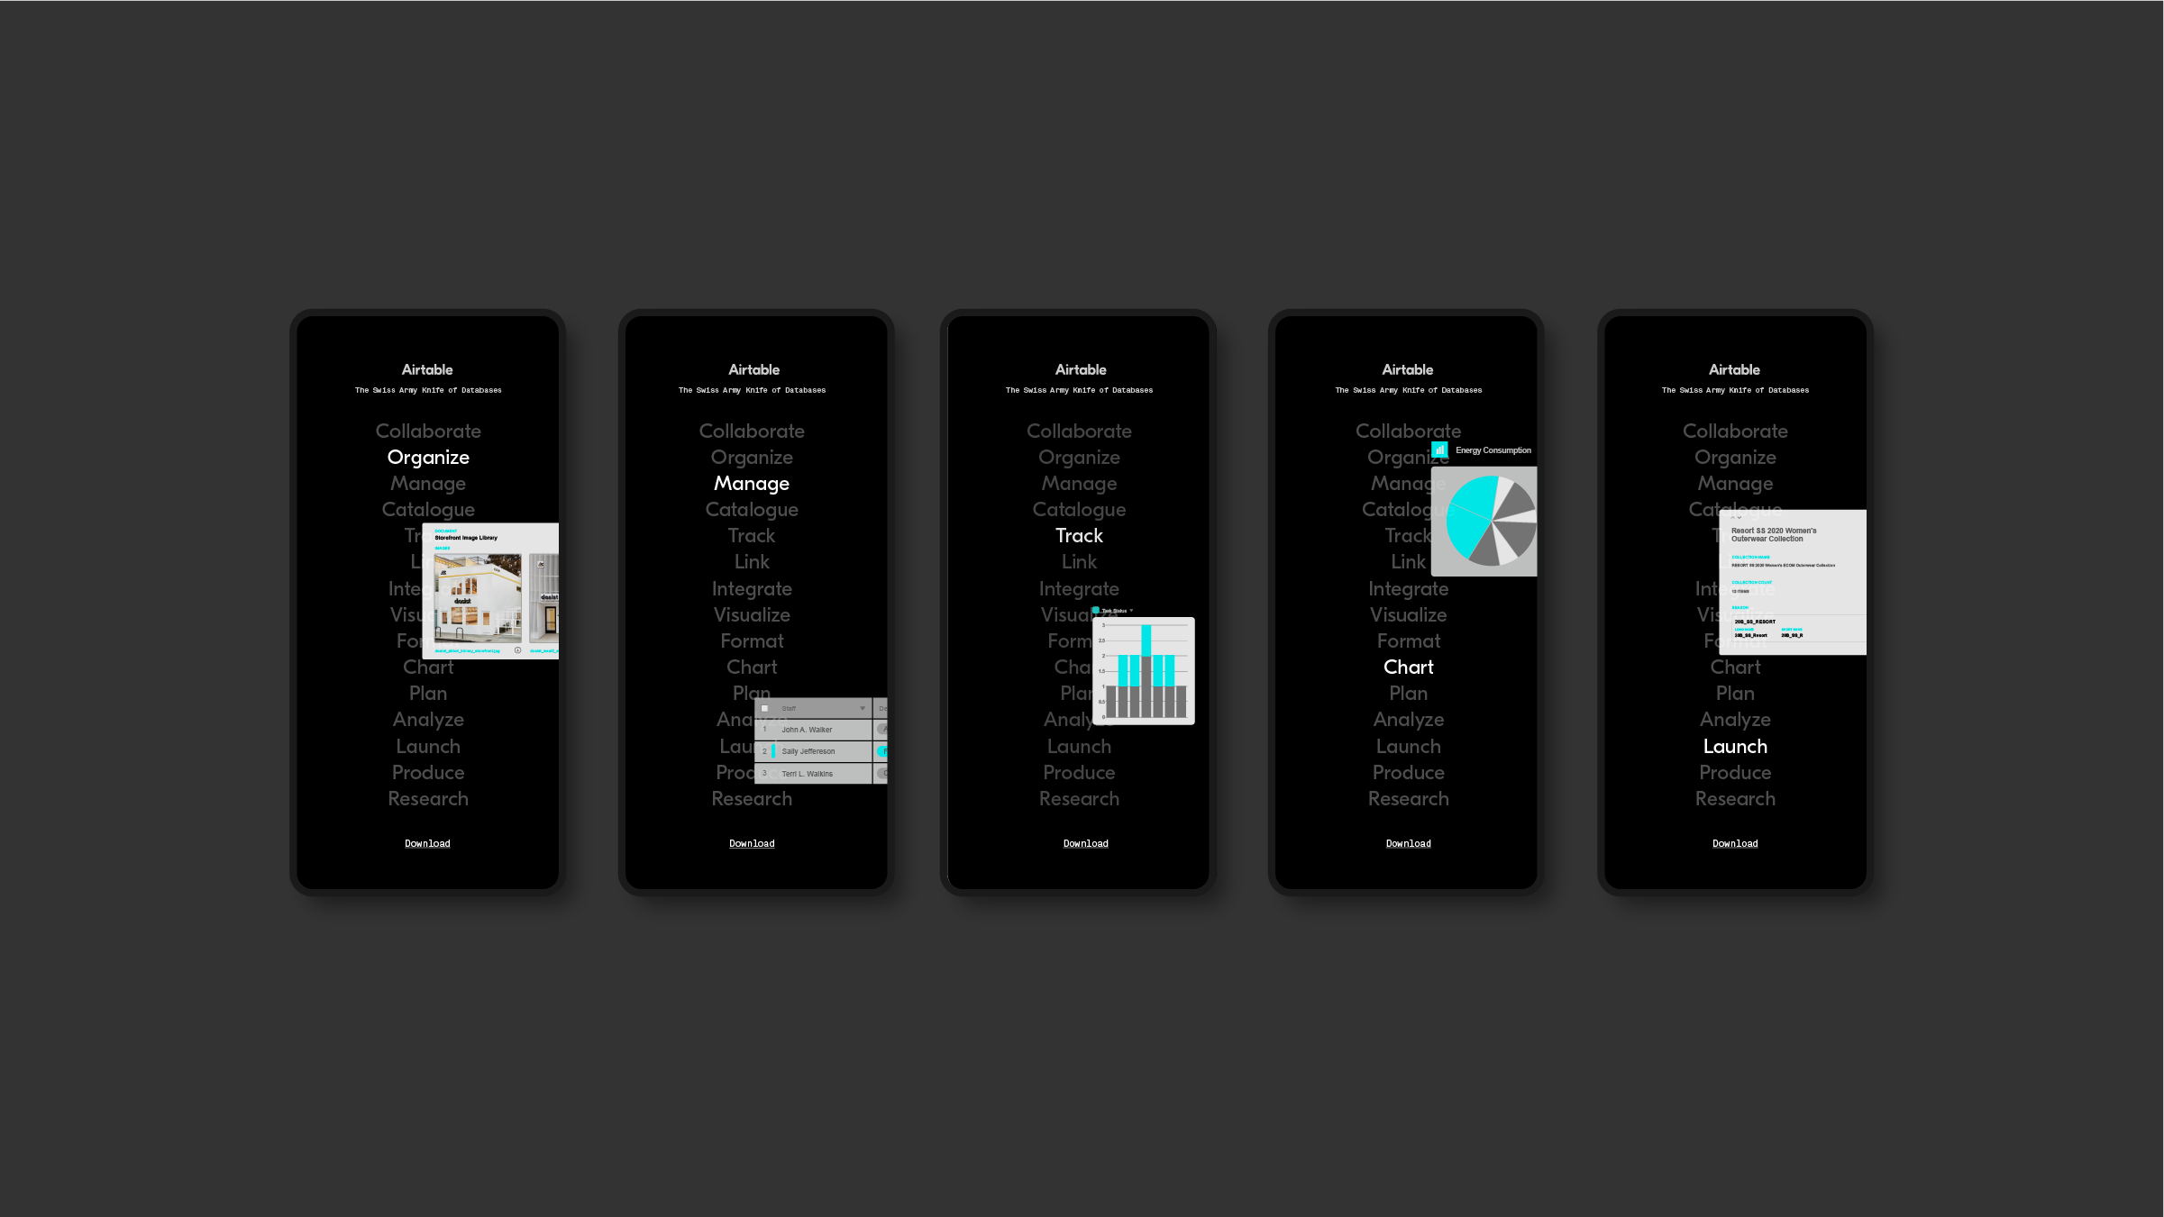Choose Catalogue on the Track-highlighted phone

tap(1079, 510)
